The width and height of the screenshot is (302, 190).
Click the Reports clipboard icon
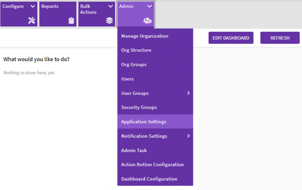coord(71,21)
